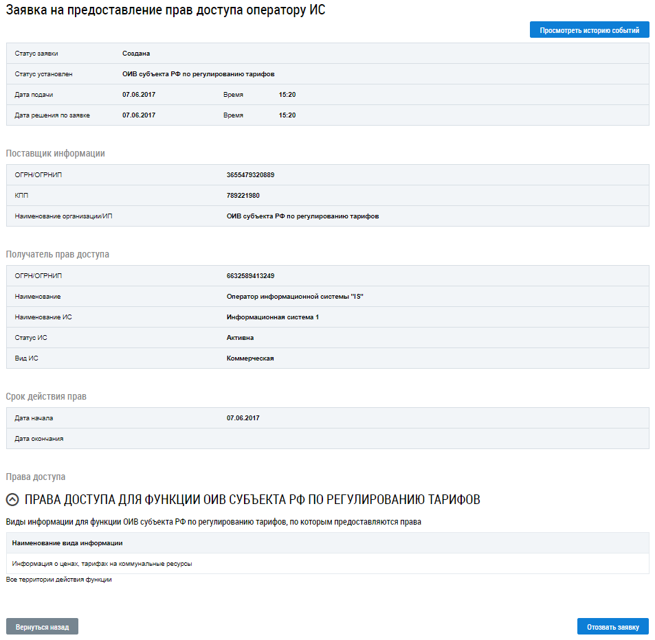The image size is (655, 640).
Task: Click the Статус ИС value Активна
Action: 240,338
